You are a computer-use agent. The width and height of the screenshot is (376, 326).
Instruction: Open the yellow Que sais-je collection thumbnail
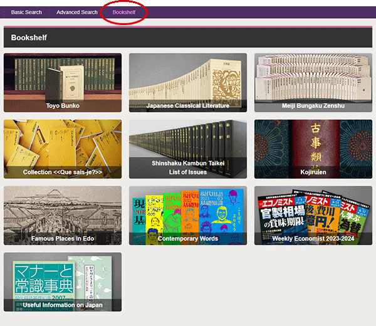pyautogui.click(x=63, y=143)
